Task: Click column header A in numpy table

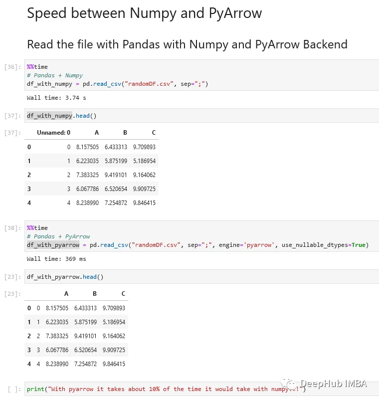Action: 97,133
